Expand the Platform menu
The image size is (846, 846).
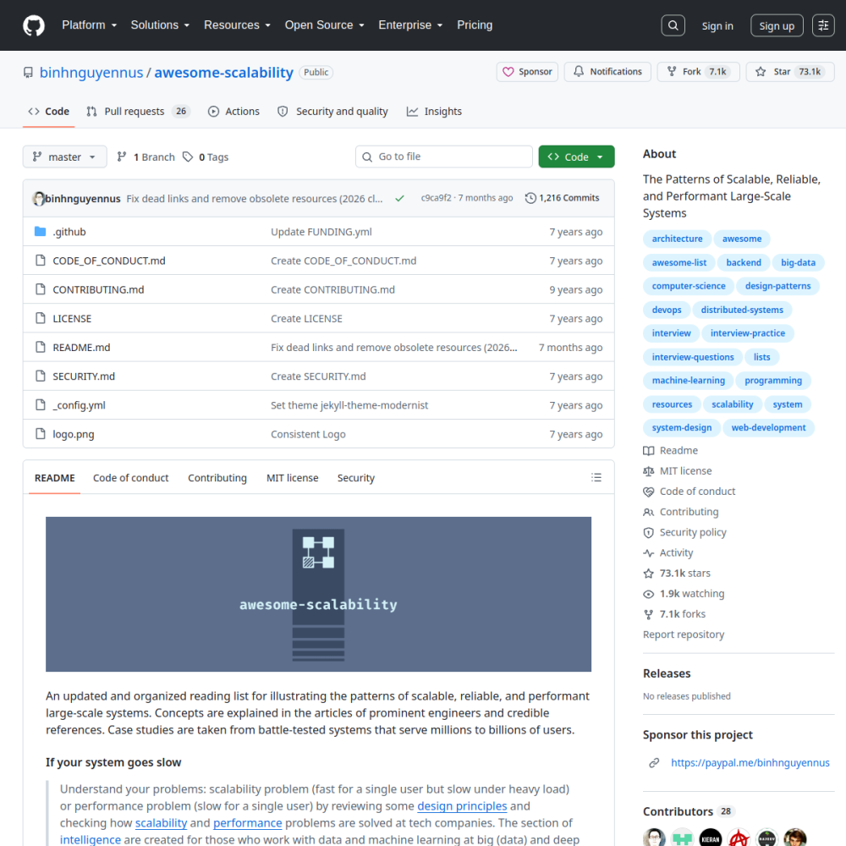pyautogui.click(x=89, y=25)
